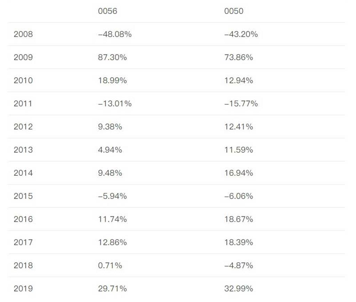Select the 16.94% value in 2014

click(238, 173)
